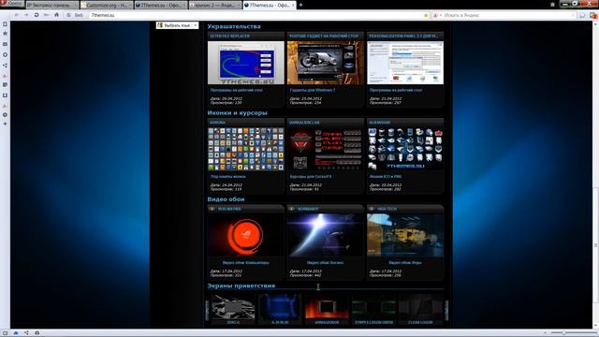
Task: Open the inactive 7Themes.su tab beside Customize.org
Action: point(161,5)
